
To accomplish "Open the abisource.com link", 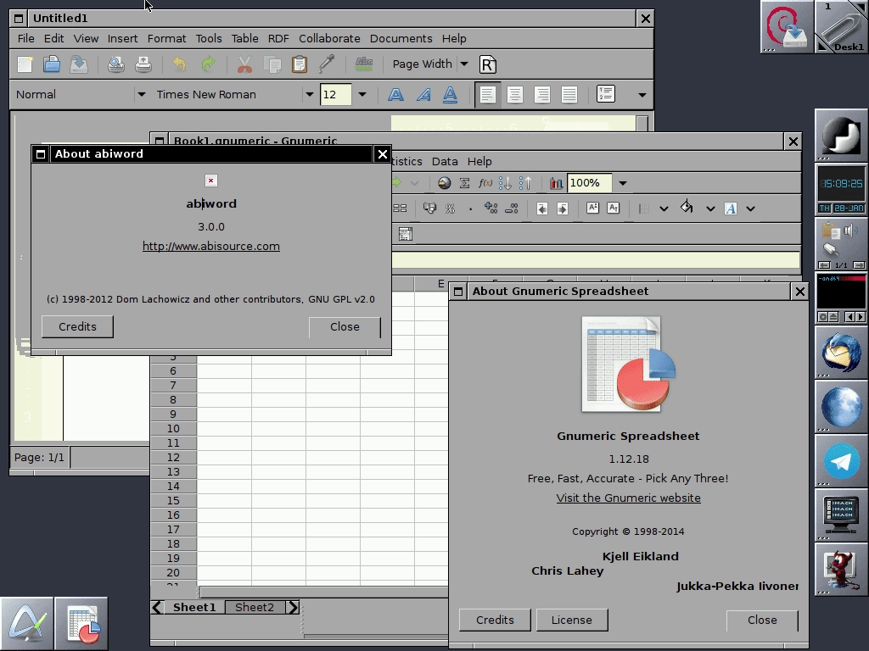I will [211, 247].
